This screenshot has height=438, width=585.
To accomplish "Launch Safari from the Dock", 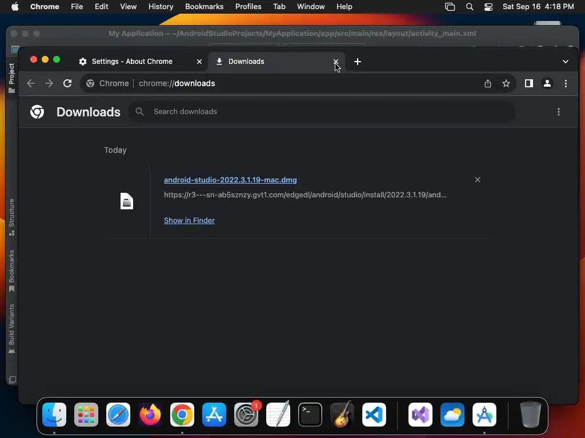I will [x=118, y=415].
